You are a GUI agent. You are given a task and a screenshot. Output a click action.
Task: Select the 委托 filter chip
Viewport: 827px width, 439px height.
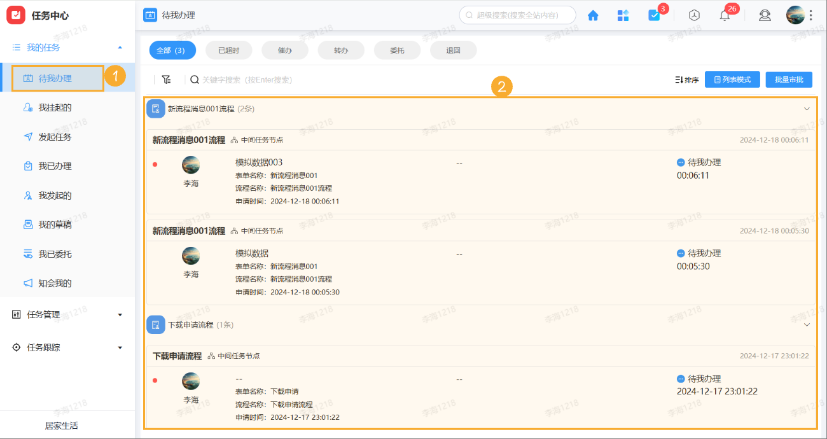pyautogui.click(x=397, y=50)
